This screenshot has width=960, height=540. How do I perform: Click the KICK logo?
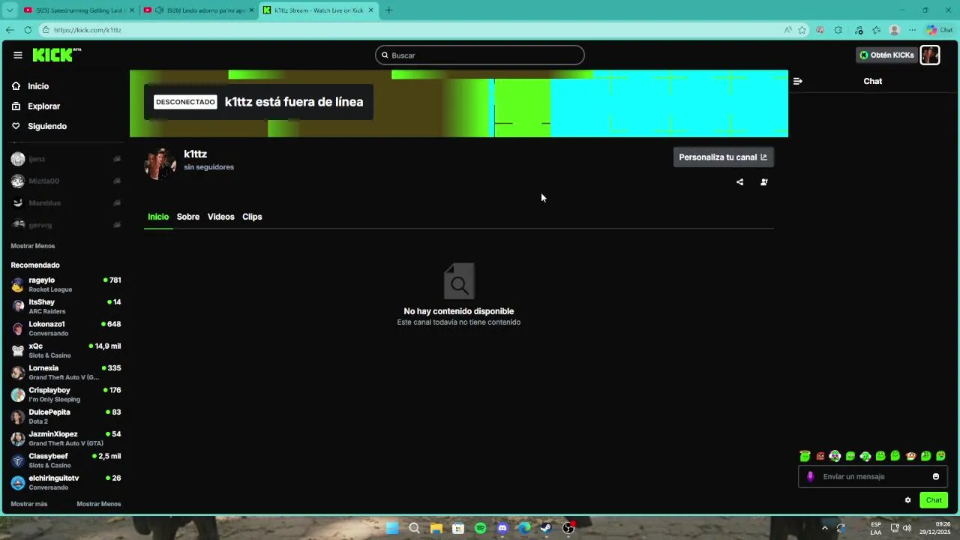(57, 55)
